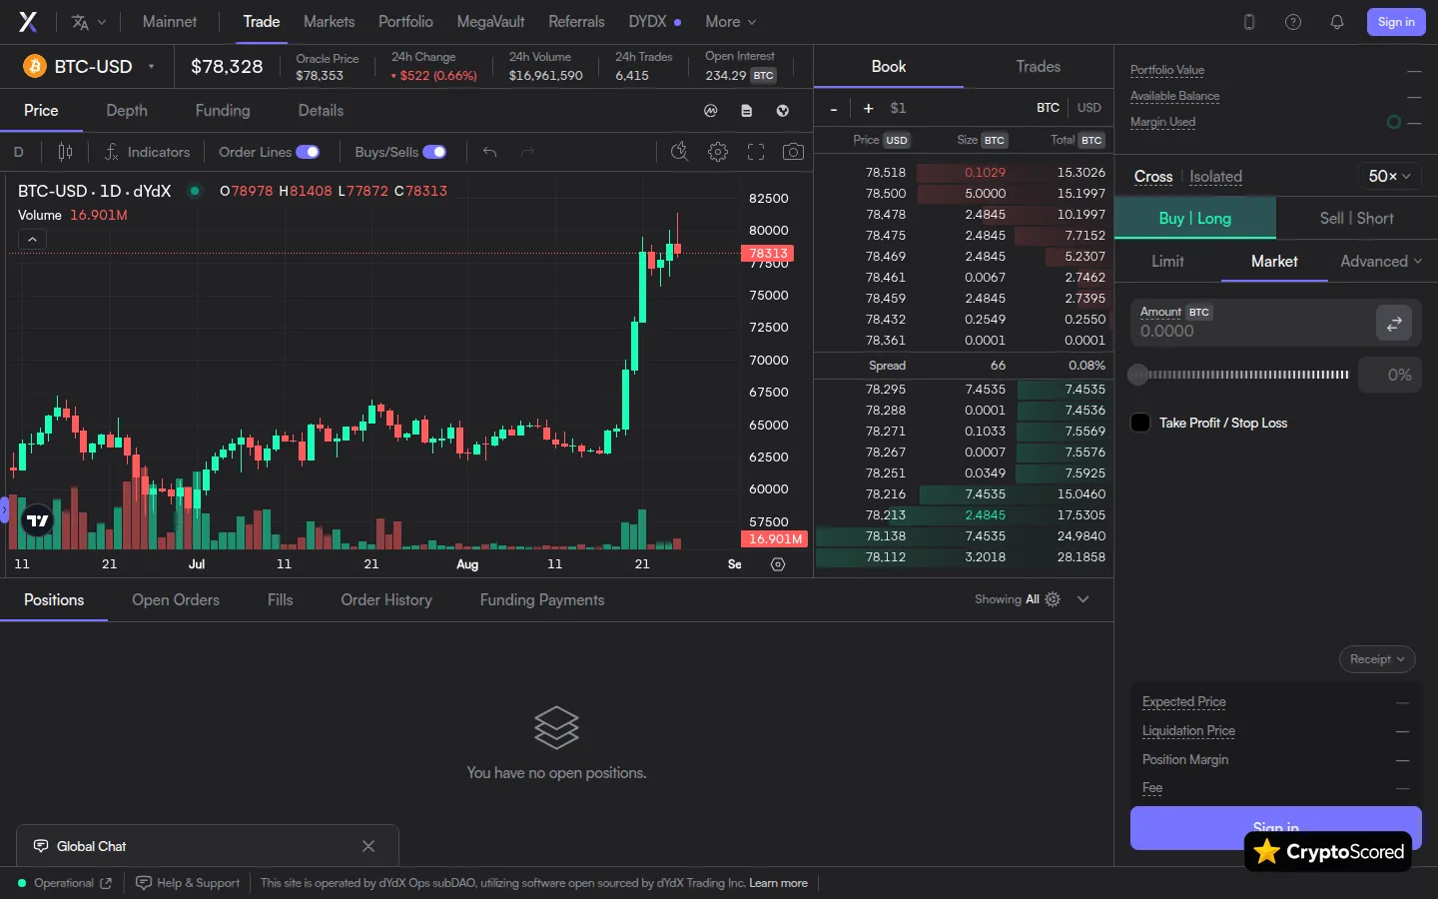Select Isolated margin mode
This screenshot has height=899, width=1438.
pos(1215,177)
